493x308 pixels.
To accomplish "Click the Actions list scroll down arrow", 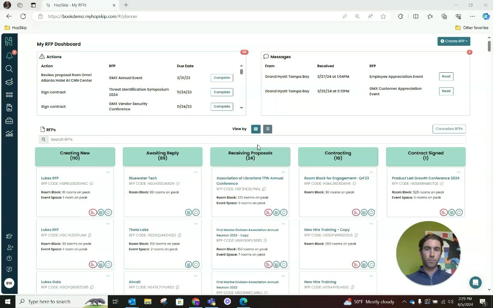I will 241,108.
